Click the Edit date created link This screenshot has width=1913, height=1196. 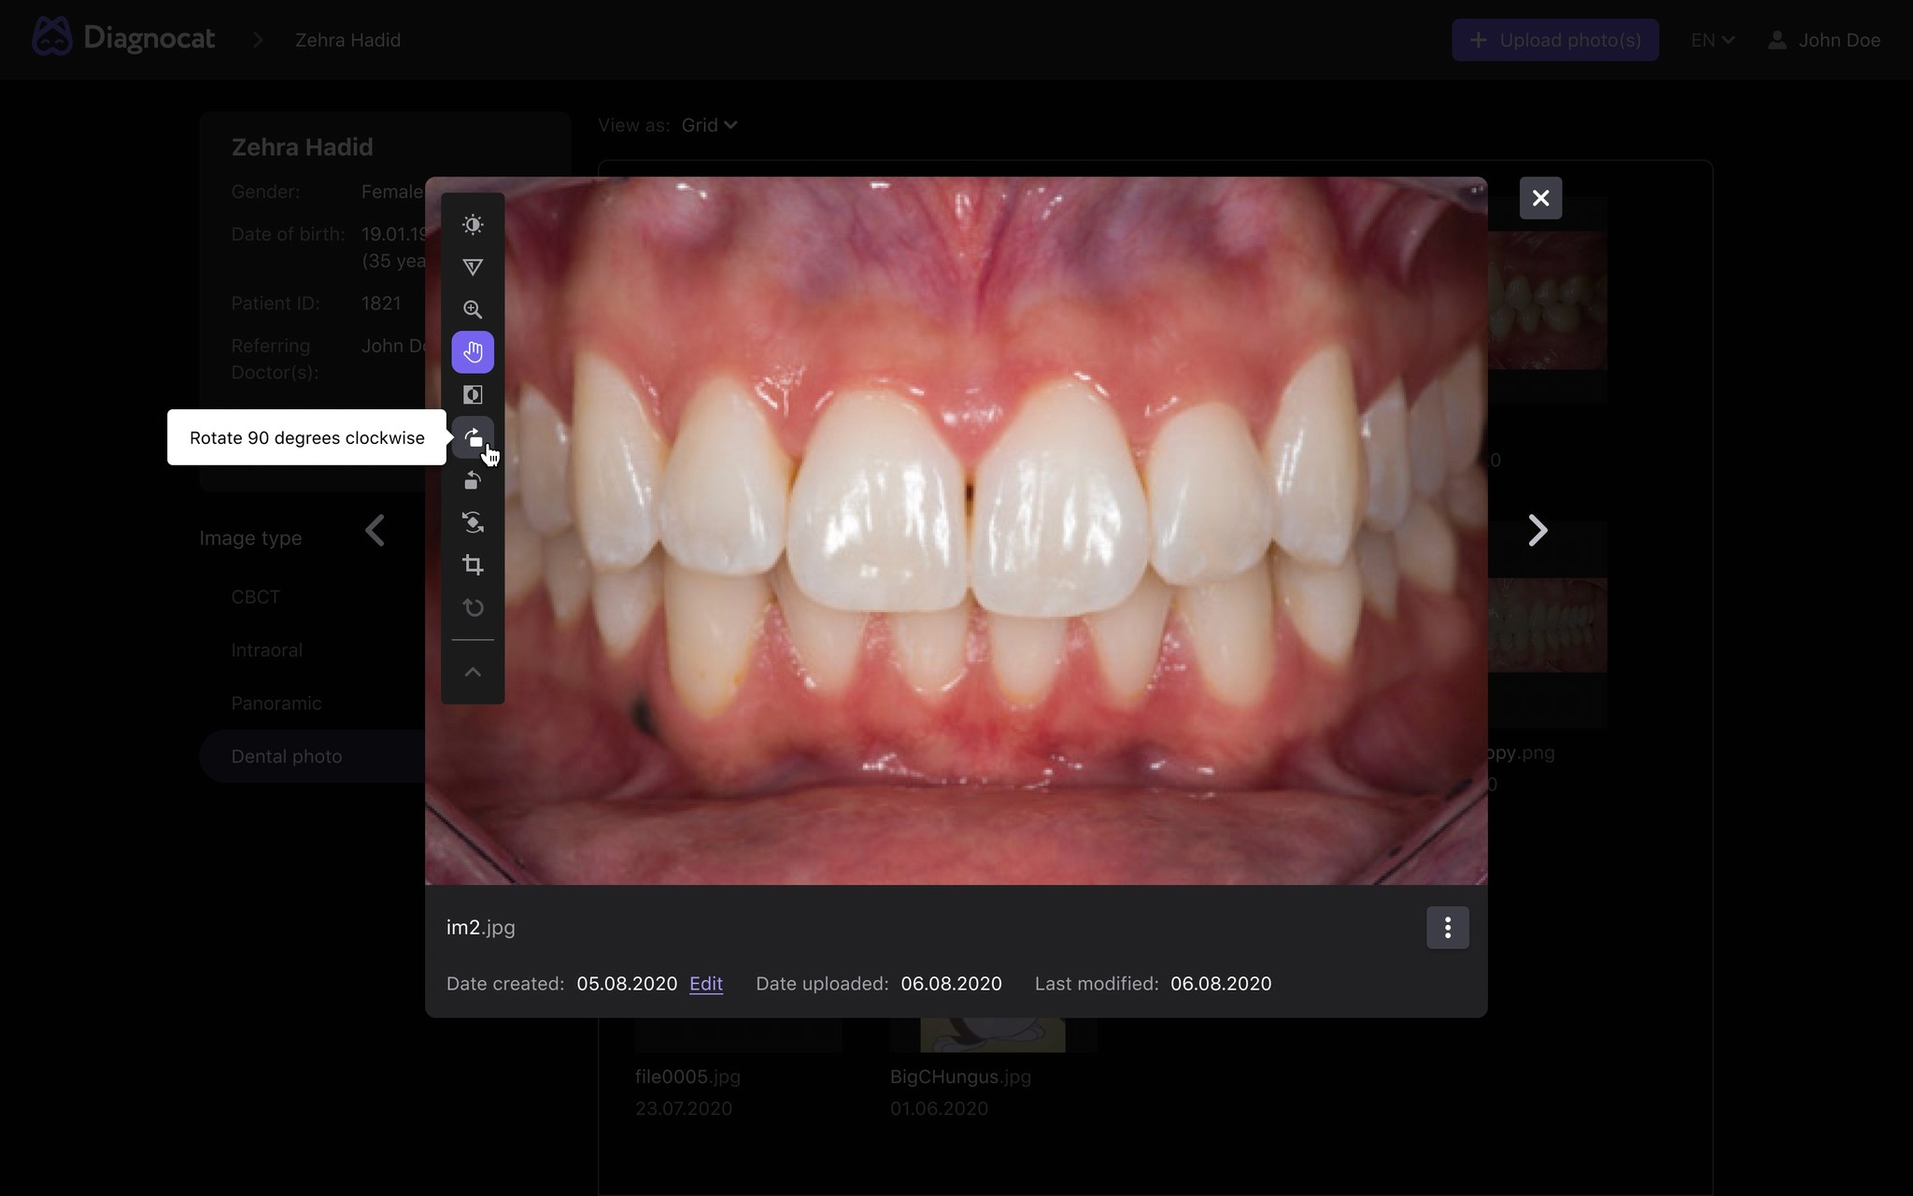tap(705, 984)
